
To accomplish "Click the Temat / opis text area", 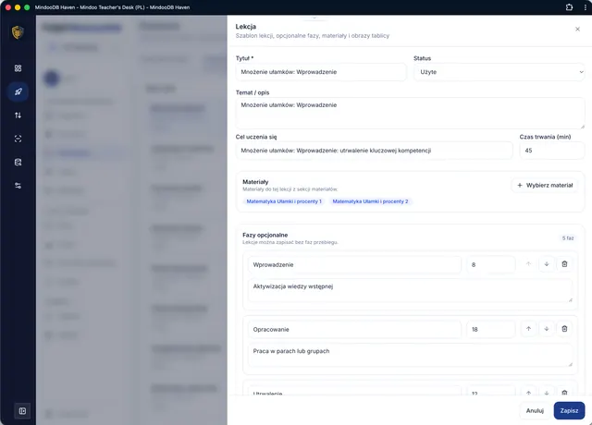I will coord(410,113).
